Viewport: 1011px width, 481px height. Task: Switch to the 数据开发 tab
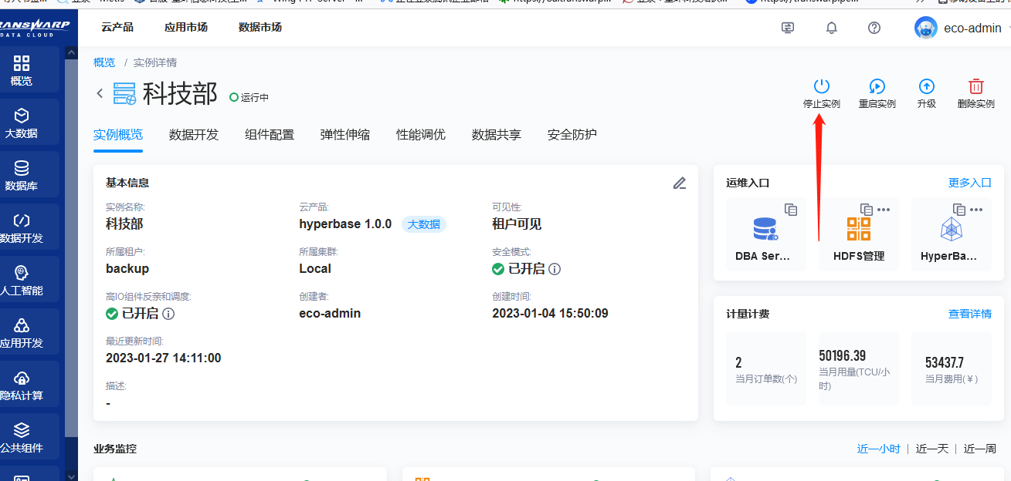pos(194,135)
